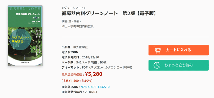Add the book via カートに入れる
This screenshot has width=214, height=98.
point(178,50)
